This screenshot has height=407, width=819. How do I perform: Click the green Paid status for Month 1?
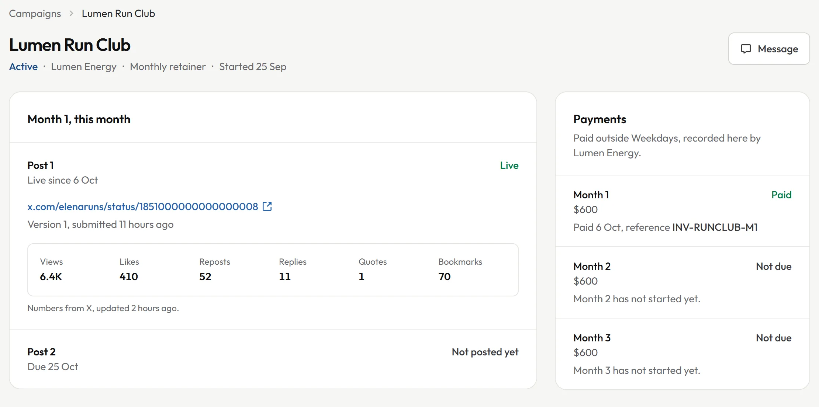[781, 195]
